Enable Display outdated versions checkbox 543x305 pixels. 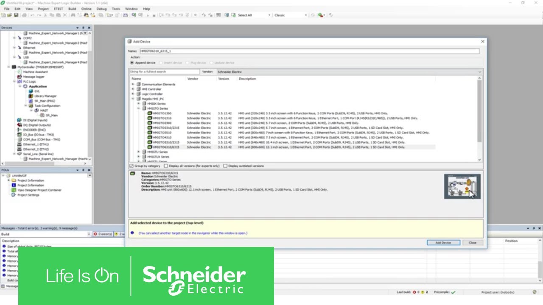tap(225, 166)
